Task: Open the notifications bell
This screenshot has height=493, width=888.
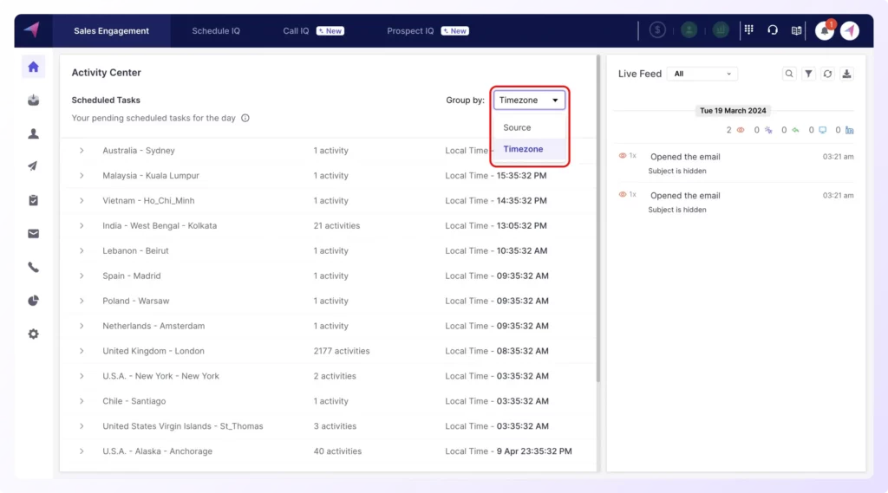Action: (824, 30)
